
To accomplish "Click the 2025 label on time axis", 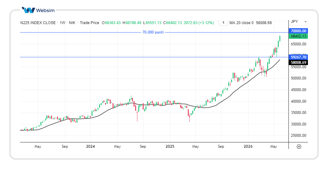I will coord(170,146).
